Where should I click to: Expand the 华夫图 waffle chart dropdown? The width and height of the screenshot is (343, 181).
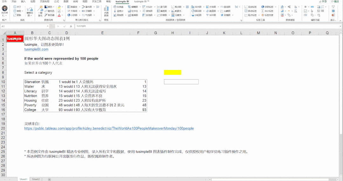click(x=204, y=7)
